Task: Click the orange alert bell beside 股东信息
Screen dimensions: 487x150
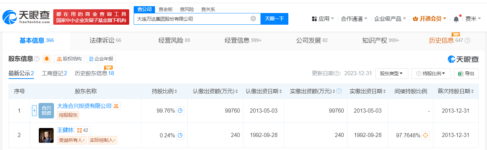Action: (47, 59)
